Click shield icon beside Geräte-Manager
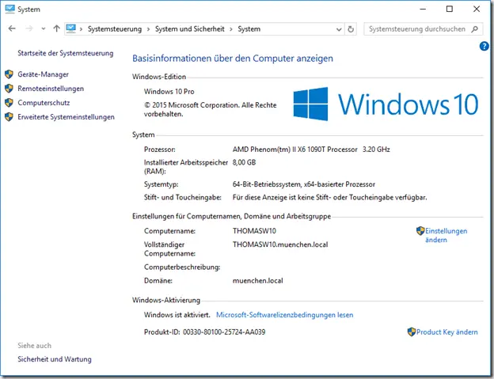 9,74
